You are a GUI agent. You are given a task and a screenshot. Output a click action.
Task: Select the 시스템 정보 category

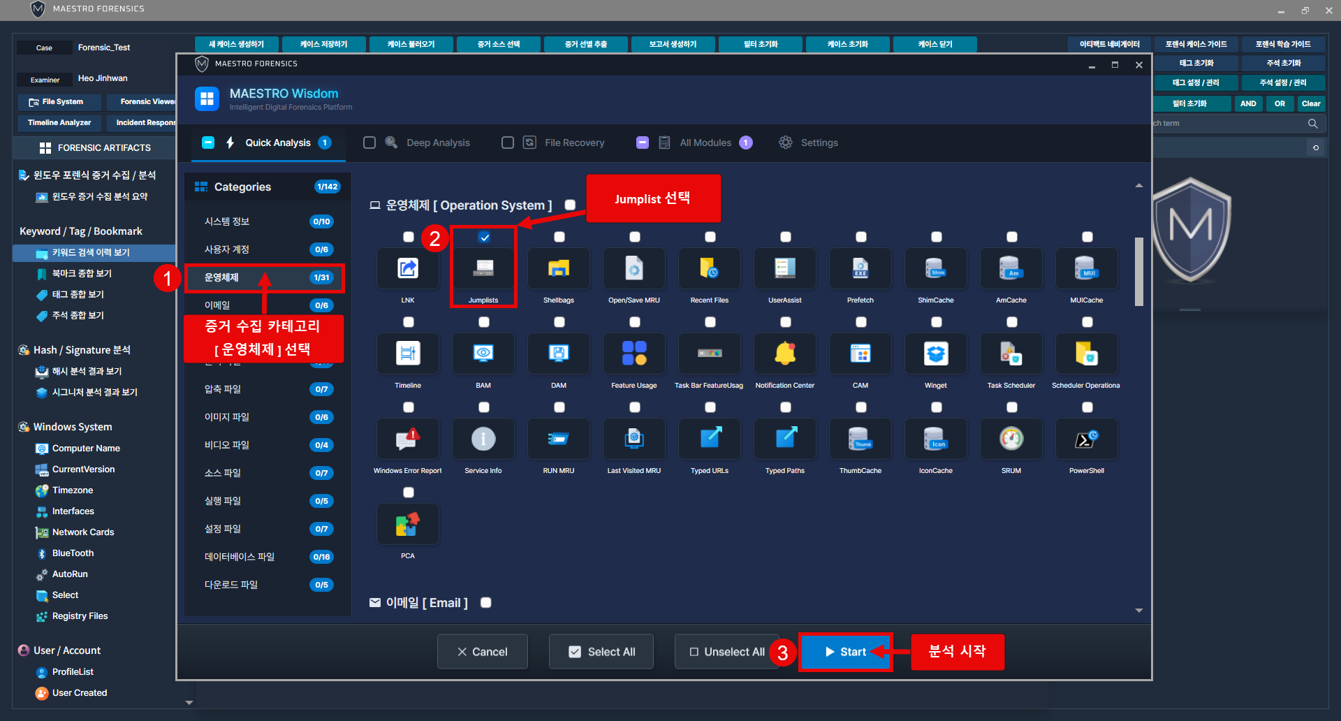(267, 221)
